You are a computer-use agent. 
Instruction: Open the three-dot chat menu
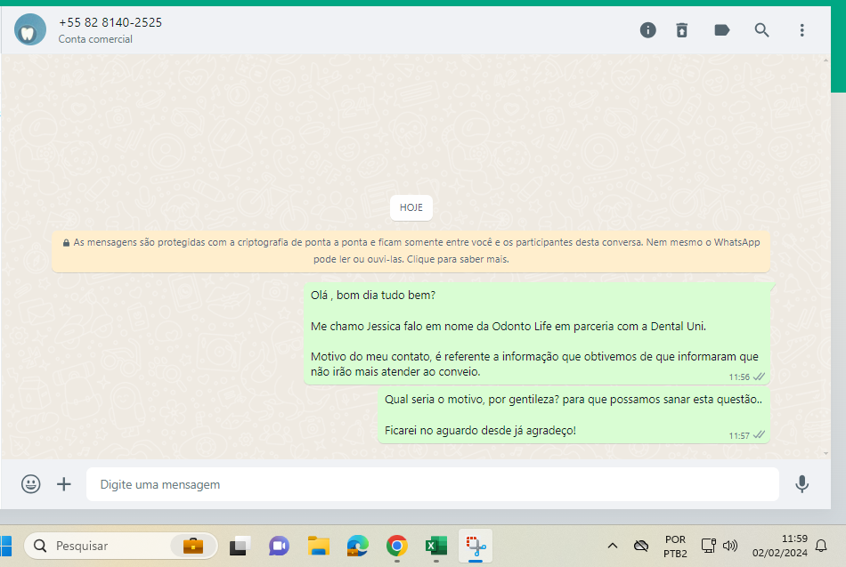tap(801, 30)
